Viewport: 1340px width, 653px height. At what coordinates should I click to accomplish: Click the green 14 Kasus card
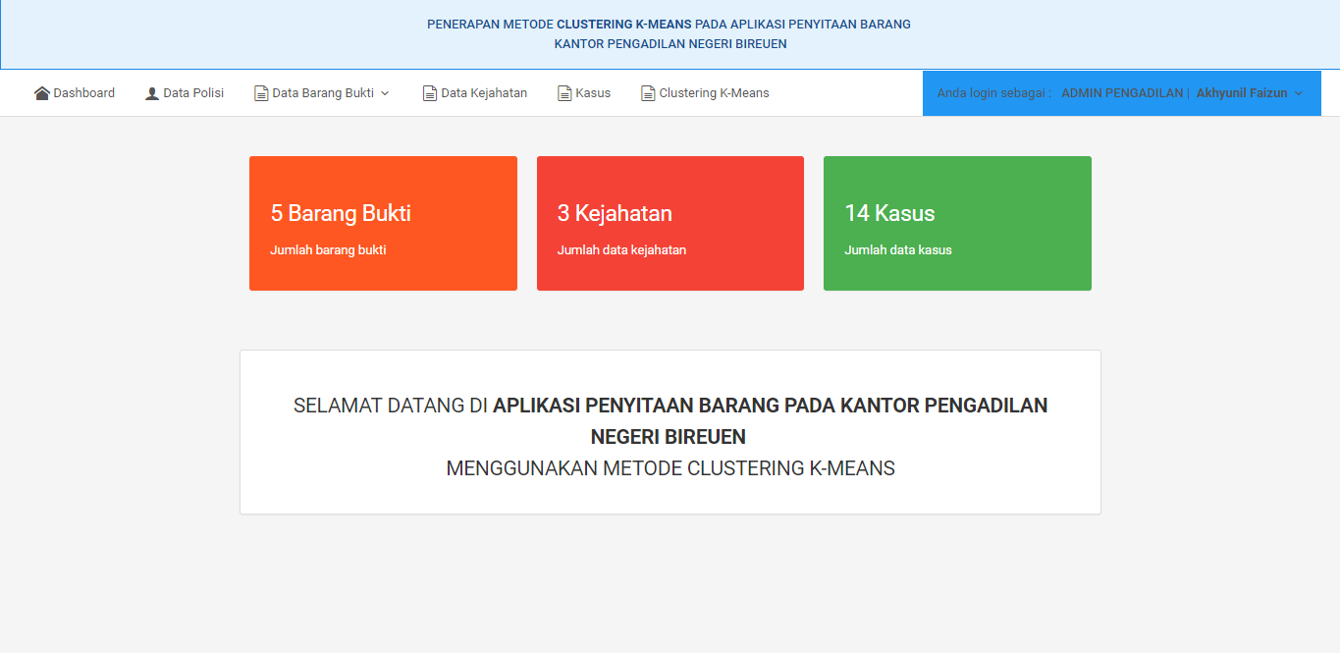957,223
